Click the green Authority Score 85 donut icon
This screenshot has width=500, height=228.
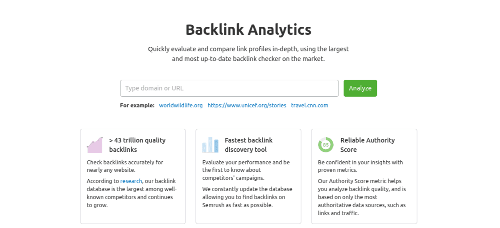pos(326,145)
